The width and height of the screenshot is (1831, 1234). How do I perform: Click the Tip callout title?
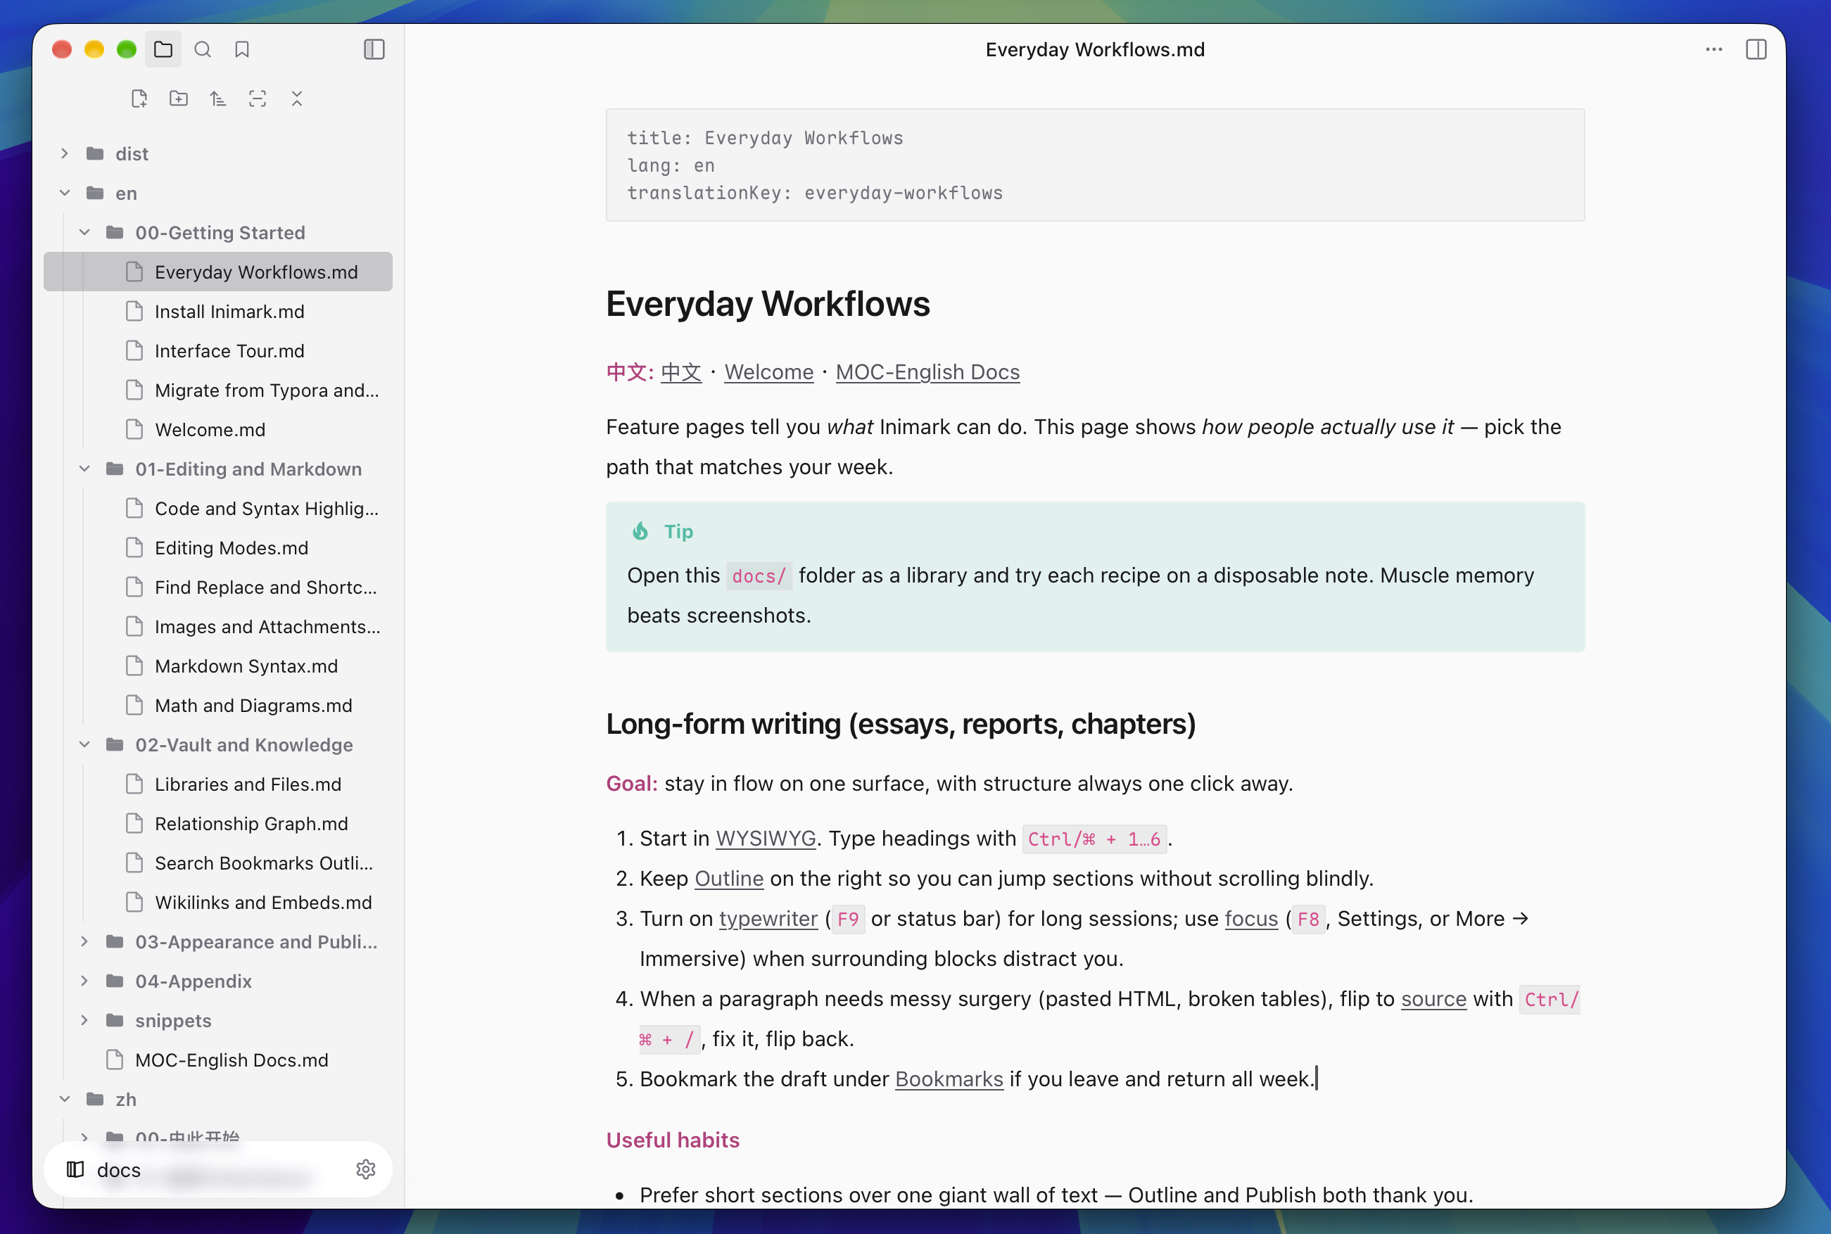click(678, 532)
